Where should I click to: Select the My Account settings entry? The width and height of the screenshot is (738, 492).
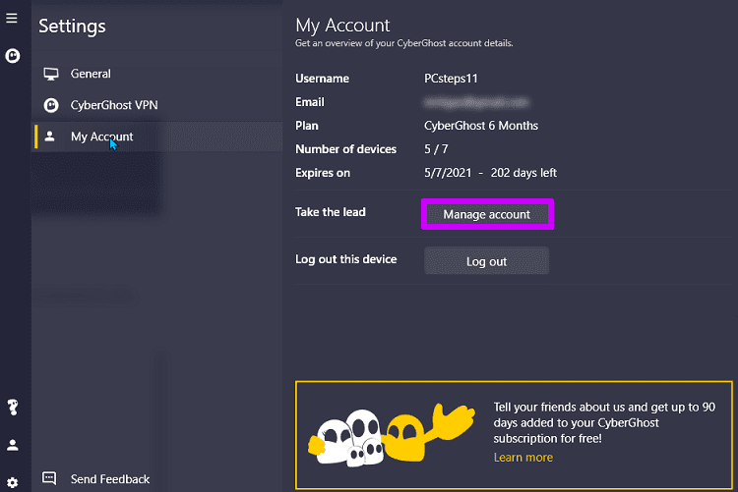[x=158, y=137]
